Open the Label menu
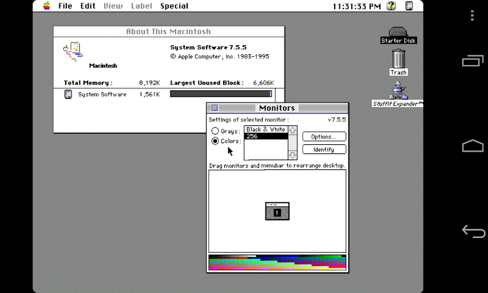 click(x=141, y=6)
